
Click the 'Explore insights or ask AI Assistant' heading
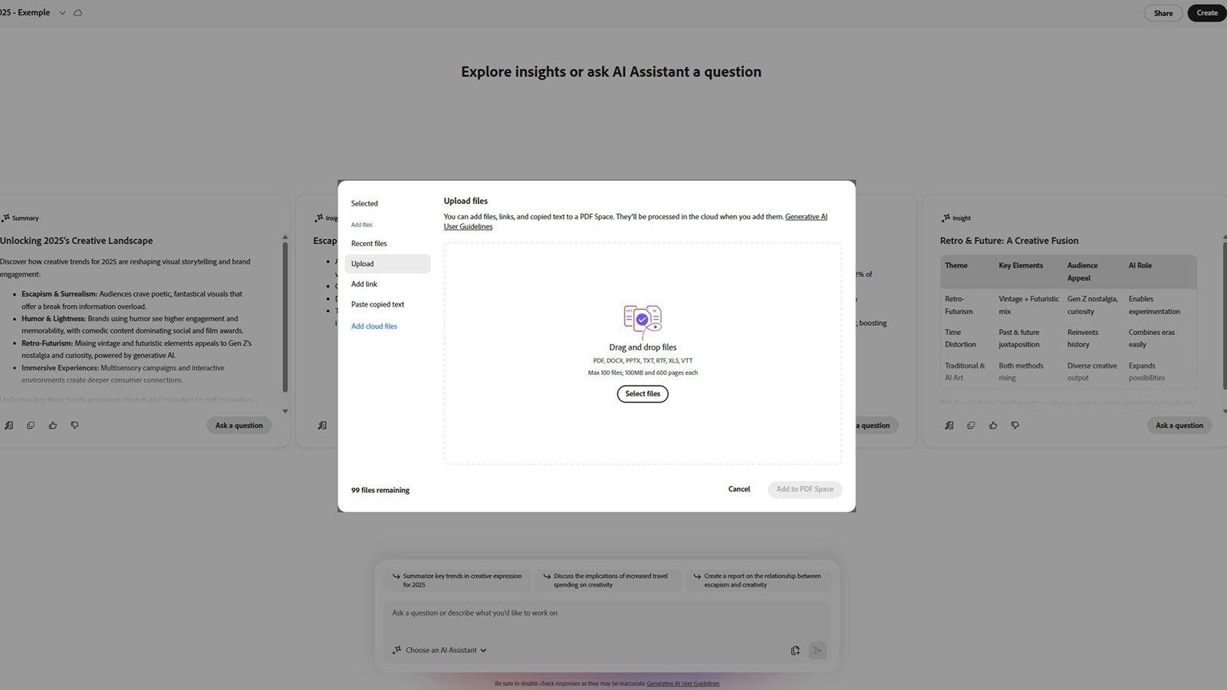coord(611,72)
